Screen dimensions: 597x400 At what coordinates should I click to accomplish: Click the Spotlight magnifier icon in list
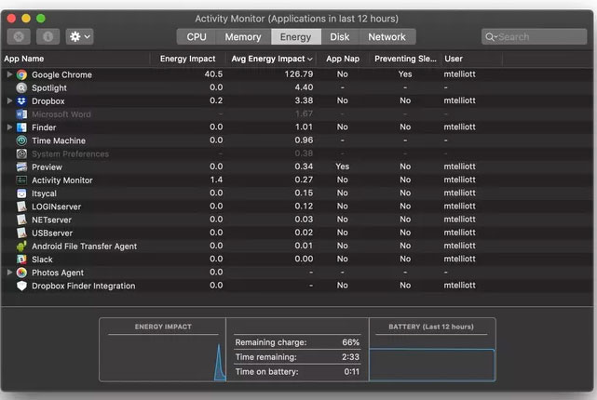[21, 87]
